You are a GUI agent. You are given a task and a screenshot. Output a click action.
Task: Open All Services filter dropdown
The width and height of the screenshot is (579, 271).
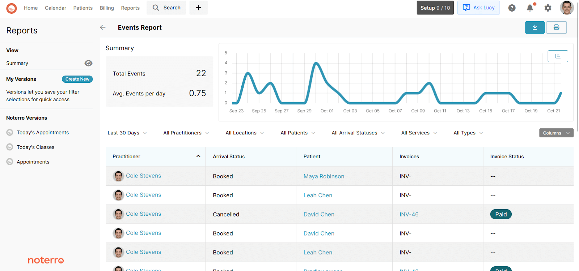tap(419, 133)
